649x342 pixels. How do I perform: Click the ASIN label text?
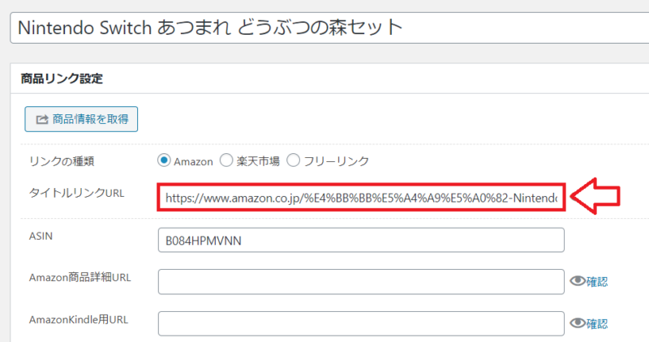[x=41, y=236]
